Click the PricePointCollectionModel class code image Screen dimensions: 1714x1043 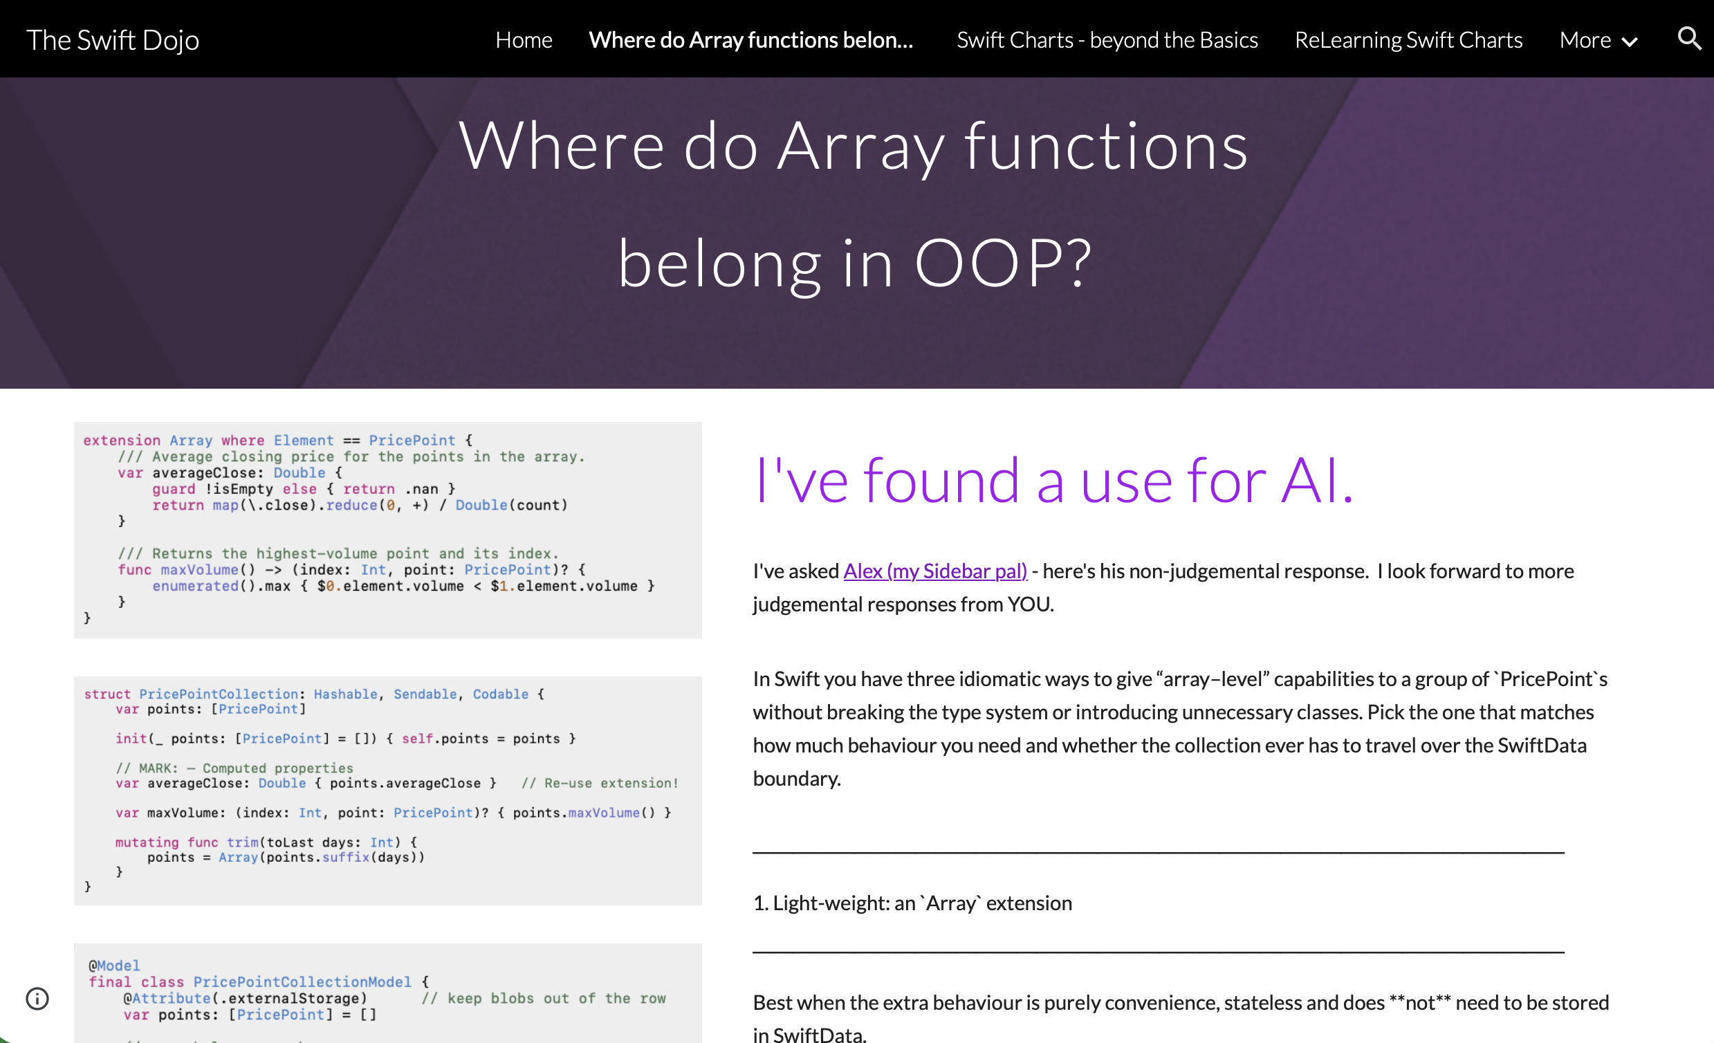(x=387, y=993)
